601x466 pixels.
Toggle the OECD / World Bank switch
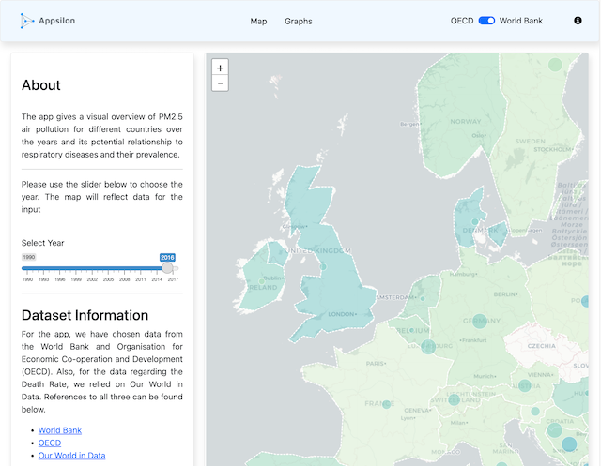pyautogui.click(x=486, y=21)
